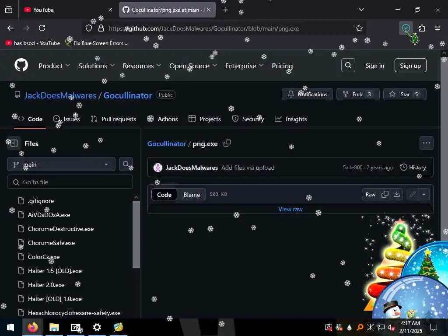Screen dimensions: 448x336
Task: Open the Pull requests tab
Action: pyautogui.click(x=113, y=119)
